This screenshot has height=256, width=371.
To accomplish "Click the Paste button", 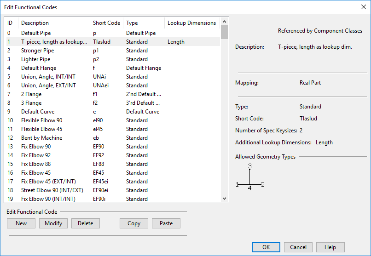I will [x=166, y=223].
